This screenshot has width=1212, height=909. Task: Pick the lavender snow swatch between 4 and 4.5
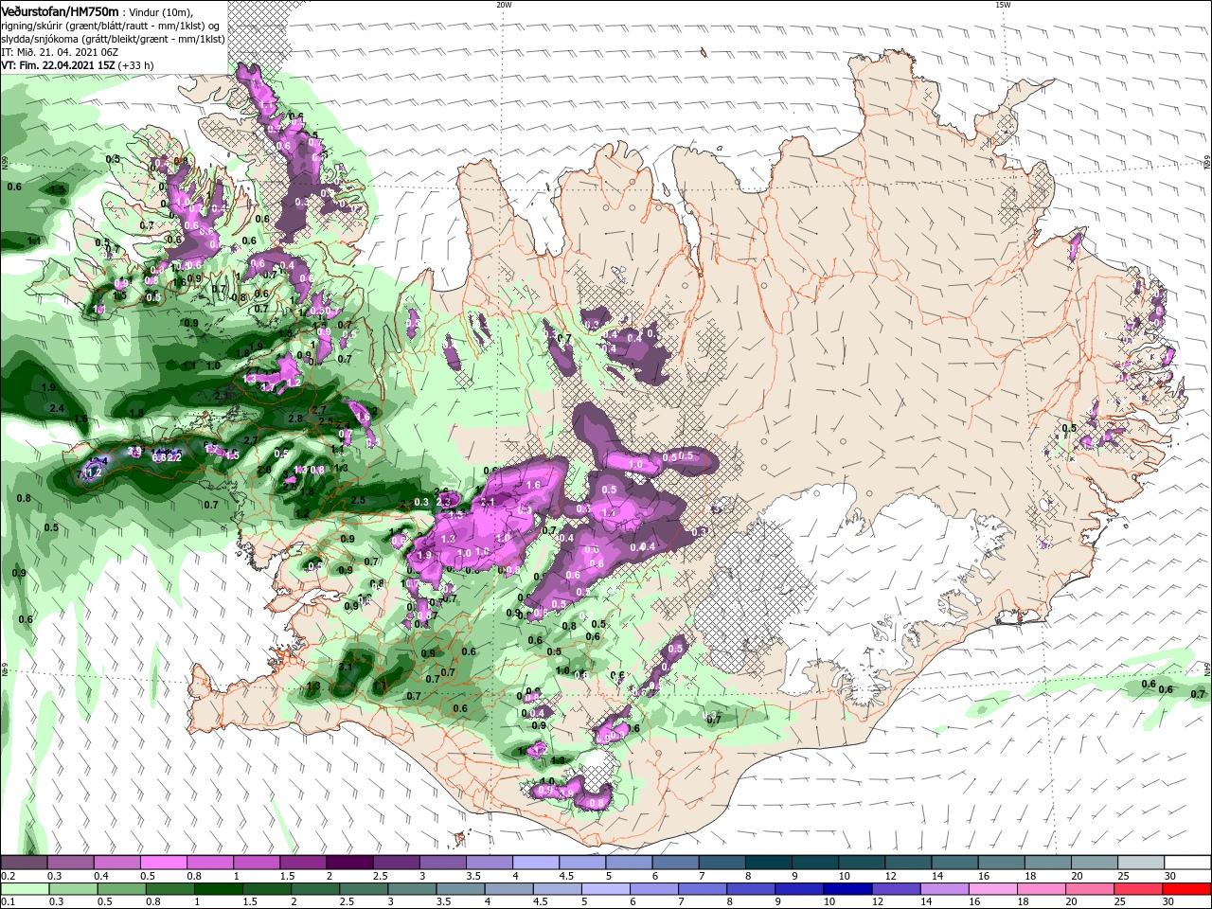[536, 862]
